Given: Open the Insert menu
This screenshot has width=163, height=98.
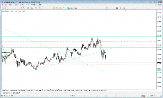Looking at the screenshot, I should 16,5.
